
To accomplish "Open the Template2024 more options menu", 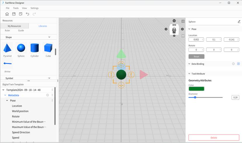I will [52, 90].
